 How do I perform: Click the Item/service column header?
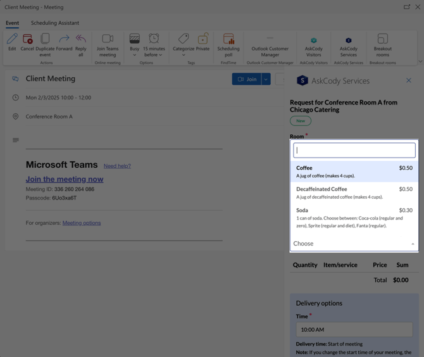(340, 265)
